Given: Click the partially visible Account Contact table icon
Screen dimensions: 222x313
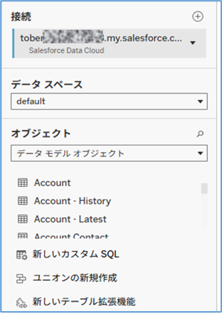Looking at the screenshot, I should (x=23, y=235).
